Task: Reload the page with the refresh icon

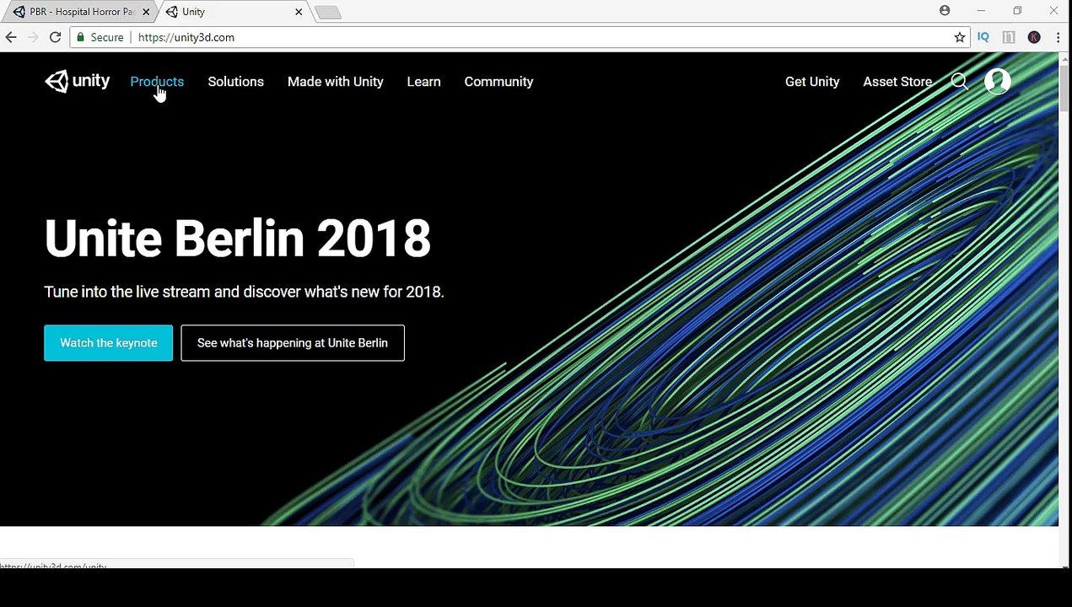Action: (x=55, y=37)
